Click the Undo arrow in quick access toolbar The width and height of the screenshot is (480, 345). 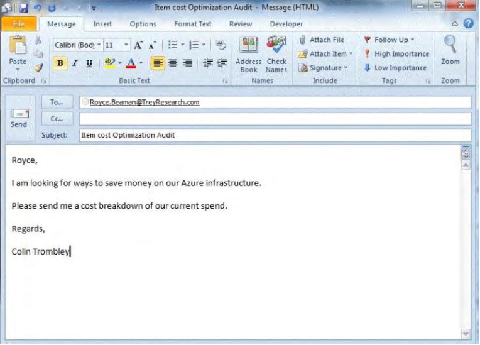coord(38,8)
